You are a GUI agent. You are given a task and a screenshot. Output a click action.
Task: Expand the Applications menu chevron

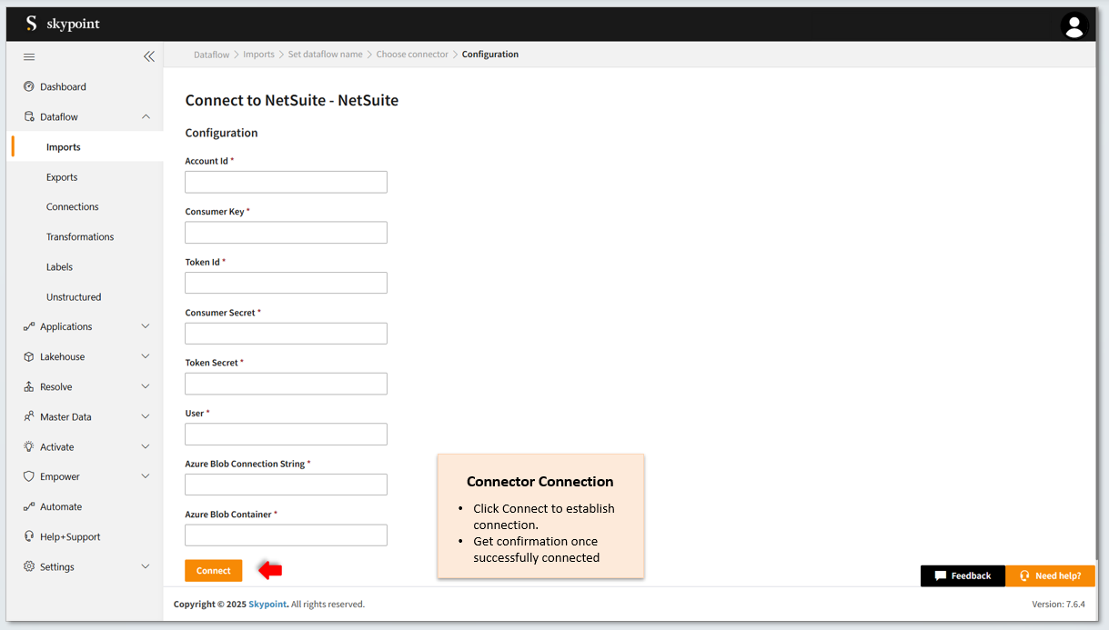coord(146,327)
